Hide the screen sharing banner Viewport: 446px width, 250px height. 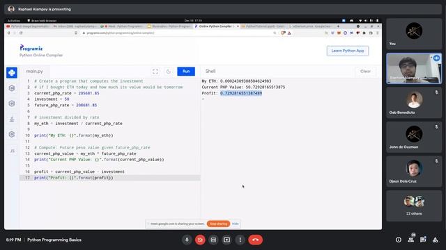pyautogui.click(x=236, y=224)
